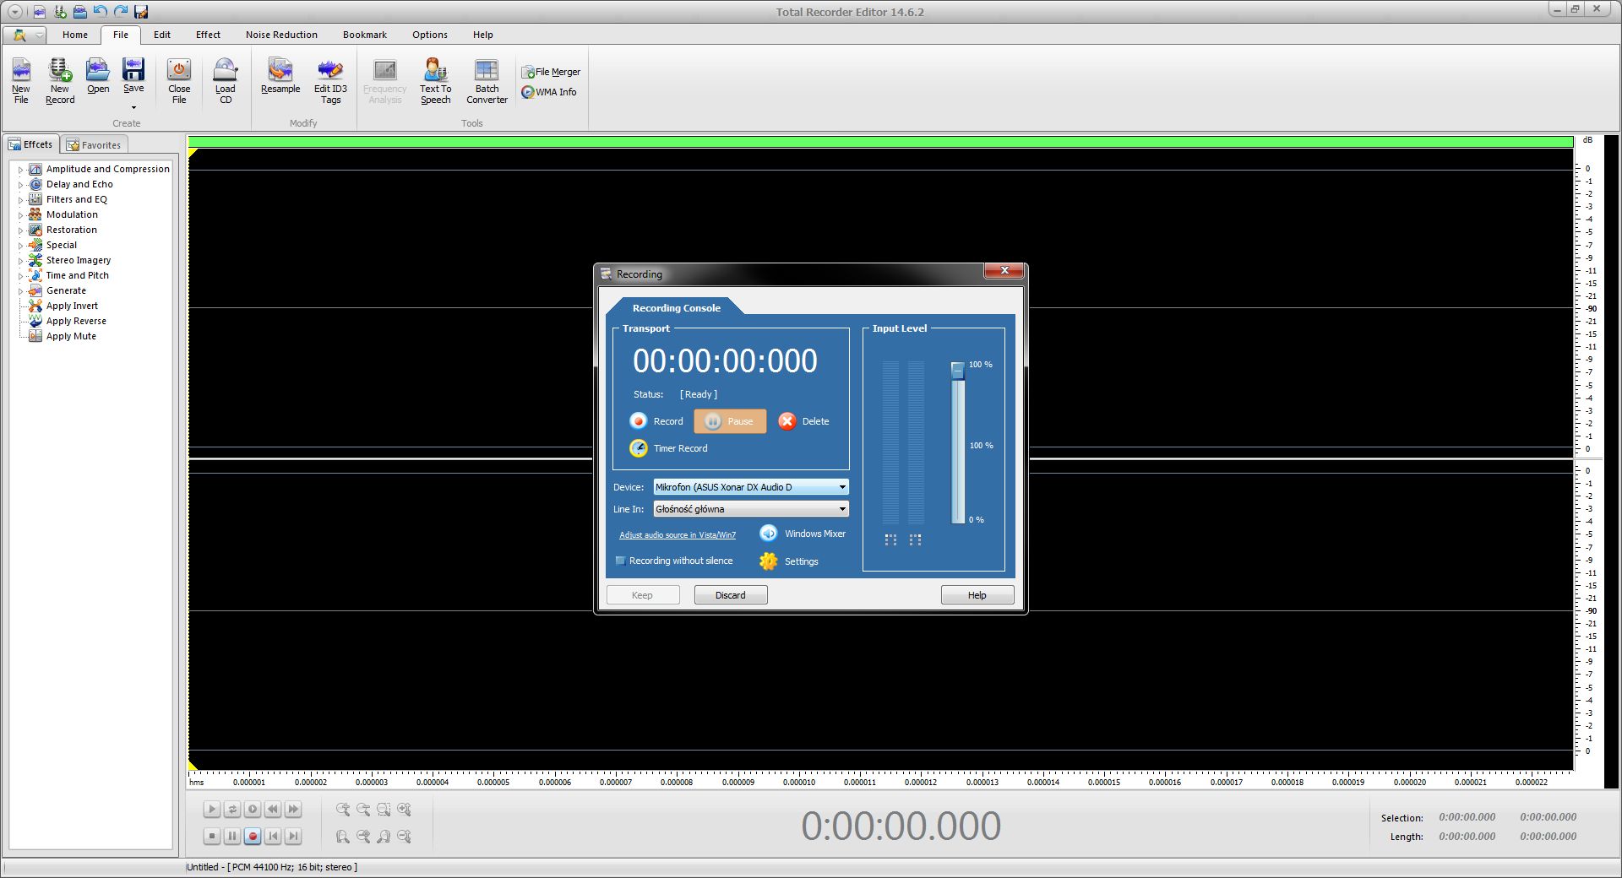This screenshot has height=878, width=1622.
Task: Click the Discard button
Action: click(730, 594)
